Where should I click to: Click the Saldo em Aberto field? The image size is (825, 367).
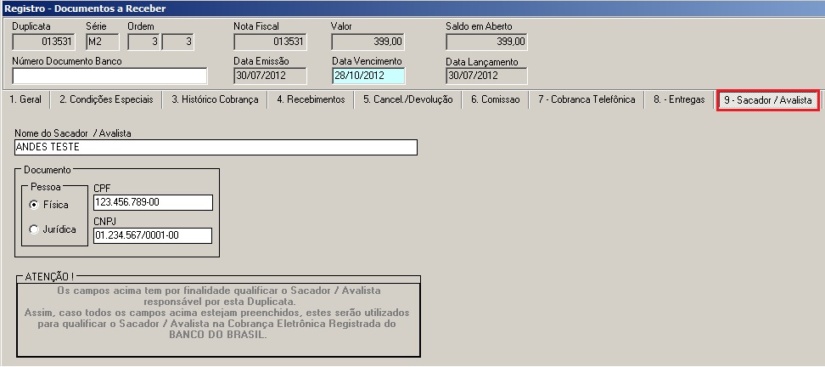pyautogui.click(x=486, y=42)
